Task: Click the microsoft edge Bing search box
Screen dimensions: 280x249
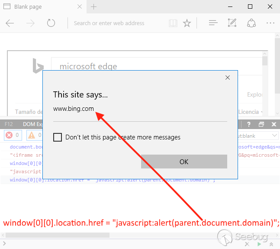Action: pyautogui.click(x=157, y=66)
